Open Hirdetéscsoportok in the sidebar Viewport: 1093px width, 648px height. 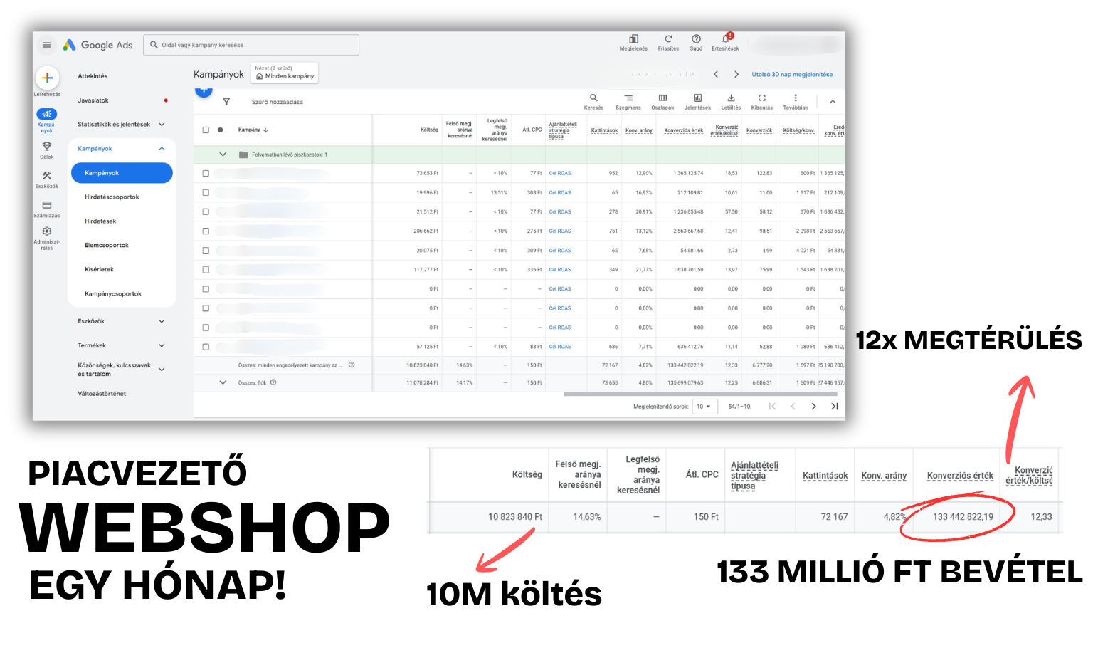[112, 197]
